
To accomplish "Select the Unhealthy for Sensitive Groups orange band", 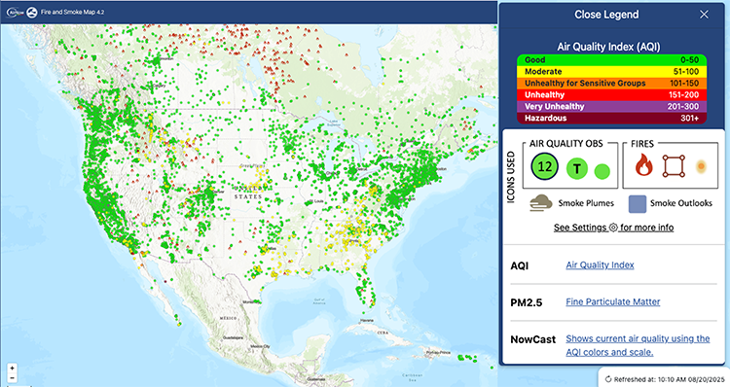I will click(612, 84).
